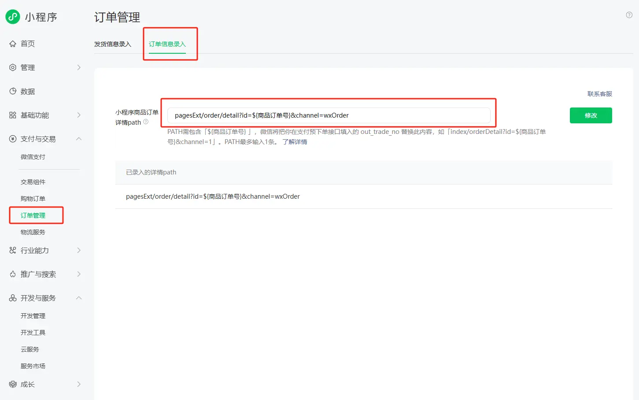Go to 微信支付 in the sidebar
639x400 pixels.
coord(33,157)
